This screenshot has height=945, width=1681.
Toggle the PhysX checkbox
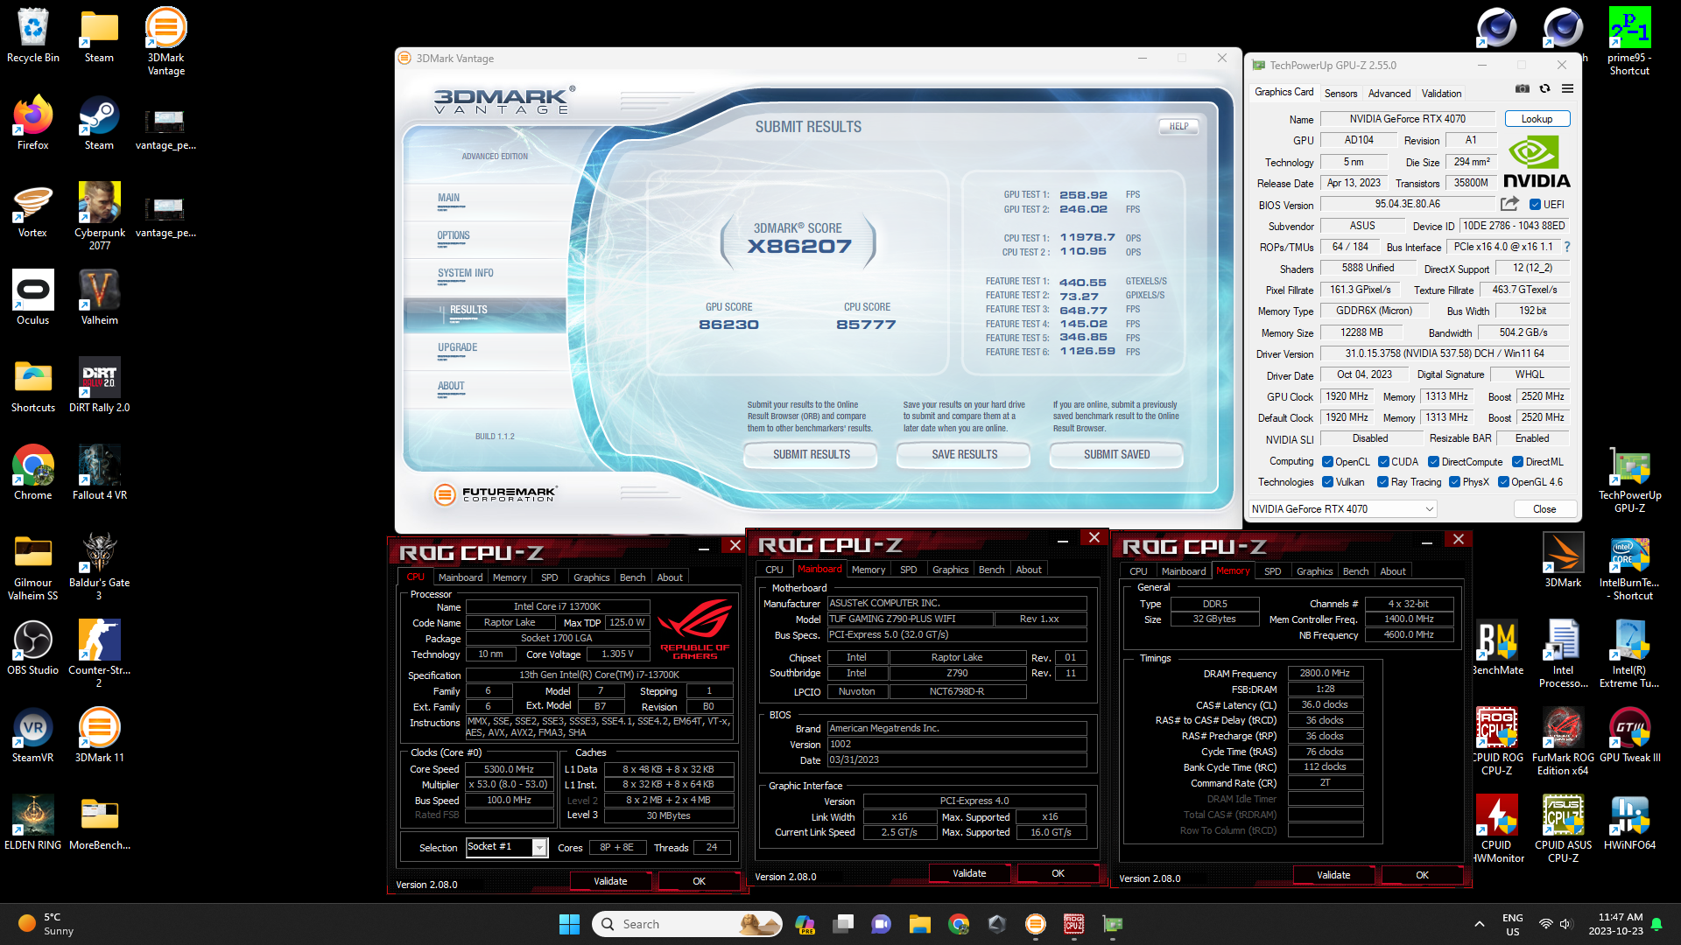(1454, 482)
